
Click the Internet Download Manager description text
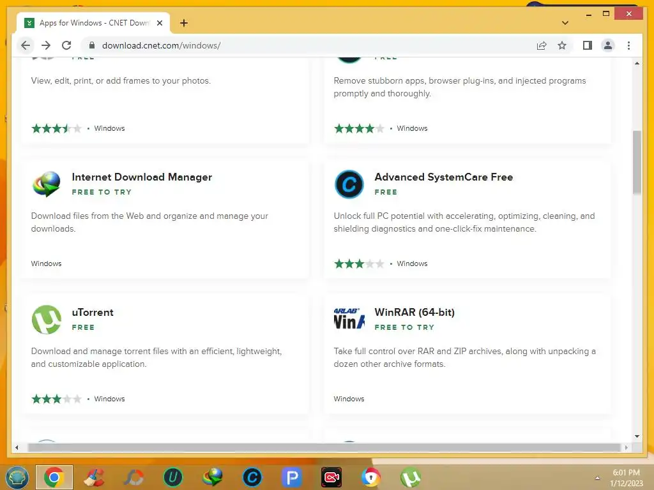pyautogui.click(x=149, y=222)
